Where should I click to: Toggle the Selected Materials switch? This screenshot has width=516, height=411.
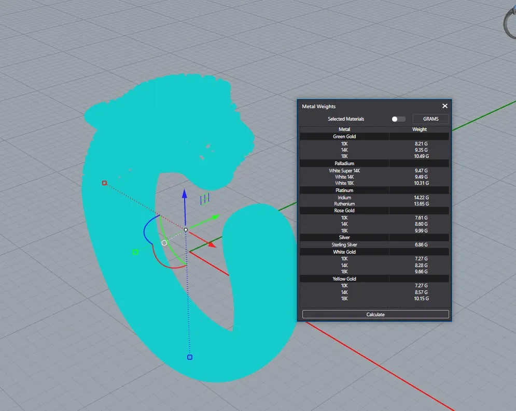(398, 119)
